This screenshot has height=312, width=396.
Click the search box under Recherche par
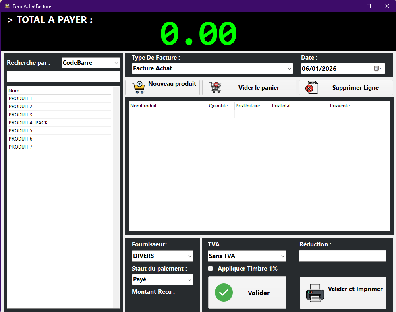63,76
